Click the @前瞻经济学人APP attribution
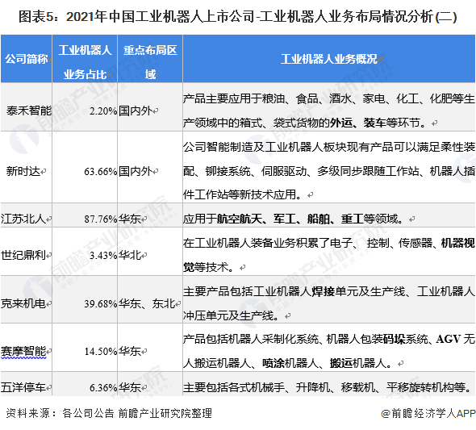Screen dimensions: 476x430 pos(428,413)
